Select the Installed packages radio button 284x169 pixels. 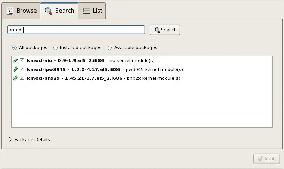click(x=56, y=48)
